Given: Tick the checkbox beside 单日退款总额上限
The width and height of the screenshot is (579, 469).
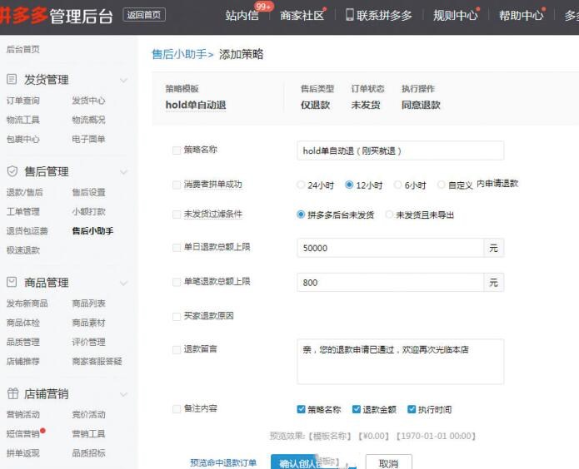Looking at the screenshot, I should click(x=177, y=248).
